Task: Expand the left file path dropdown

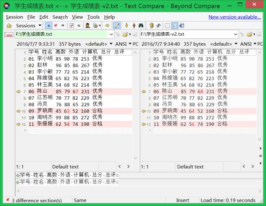Action: coord(111,34)
